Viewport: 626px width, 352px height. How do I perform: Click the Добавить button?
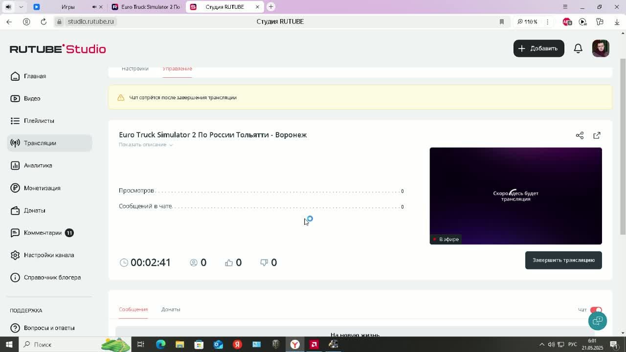click(x=538, y=48)
